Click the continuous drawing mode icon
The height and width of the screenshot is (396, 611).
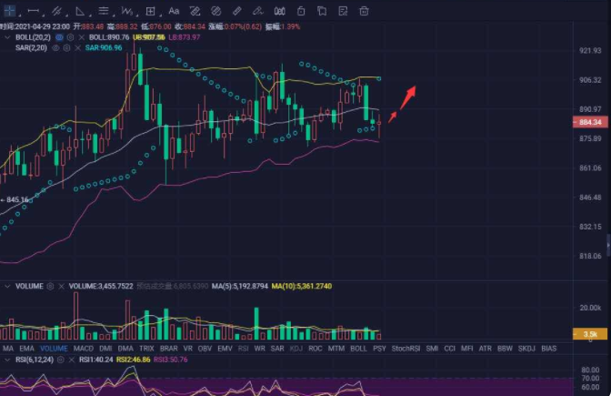195,11
